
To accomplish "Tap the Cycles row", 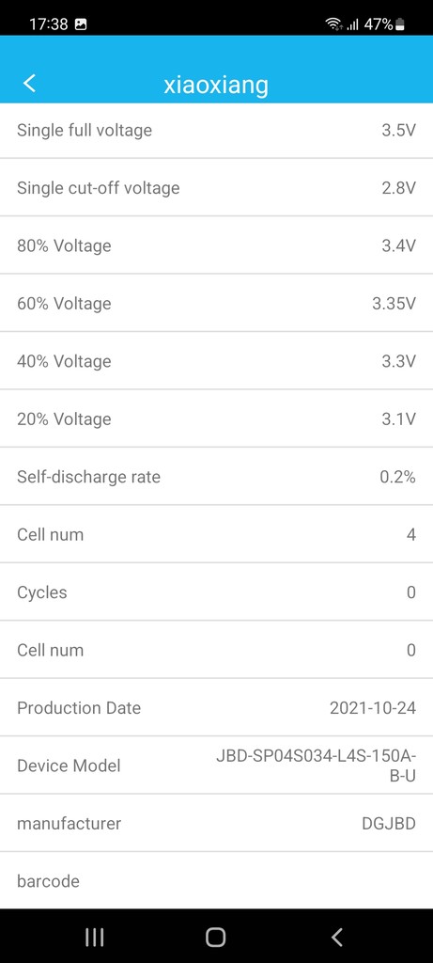I will 216,592.
